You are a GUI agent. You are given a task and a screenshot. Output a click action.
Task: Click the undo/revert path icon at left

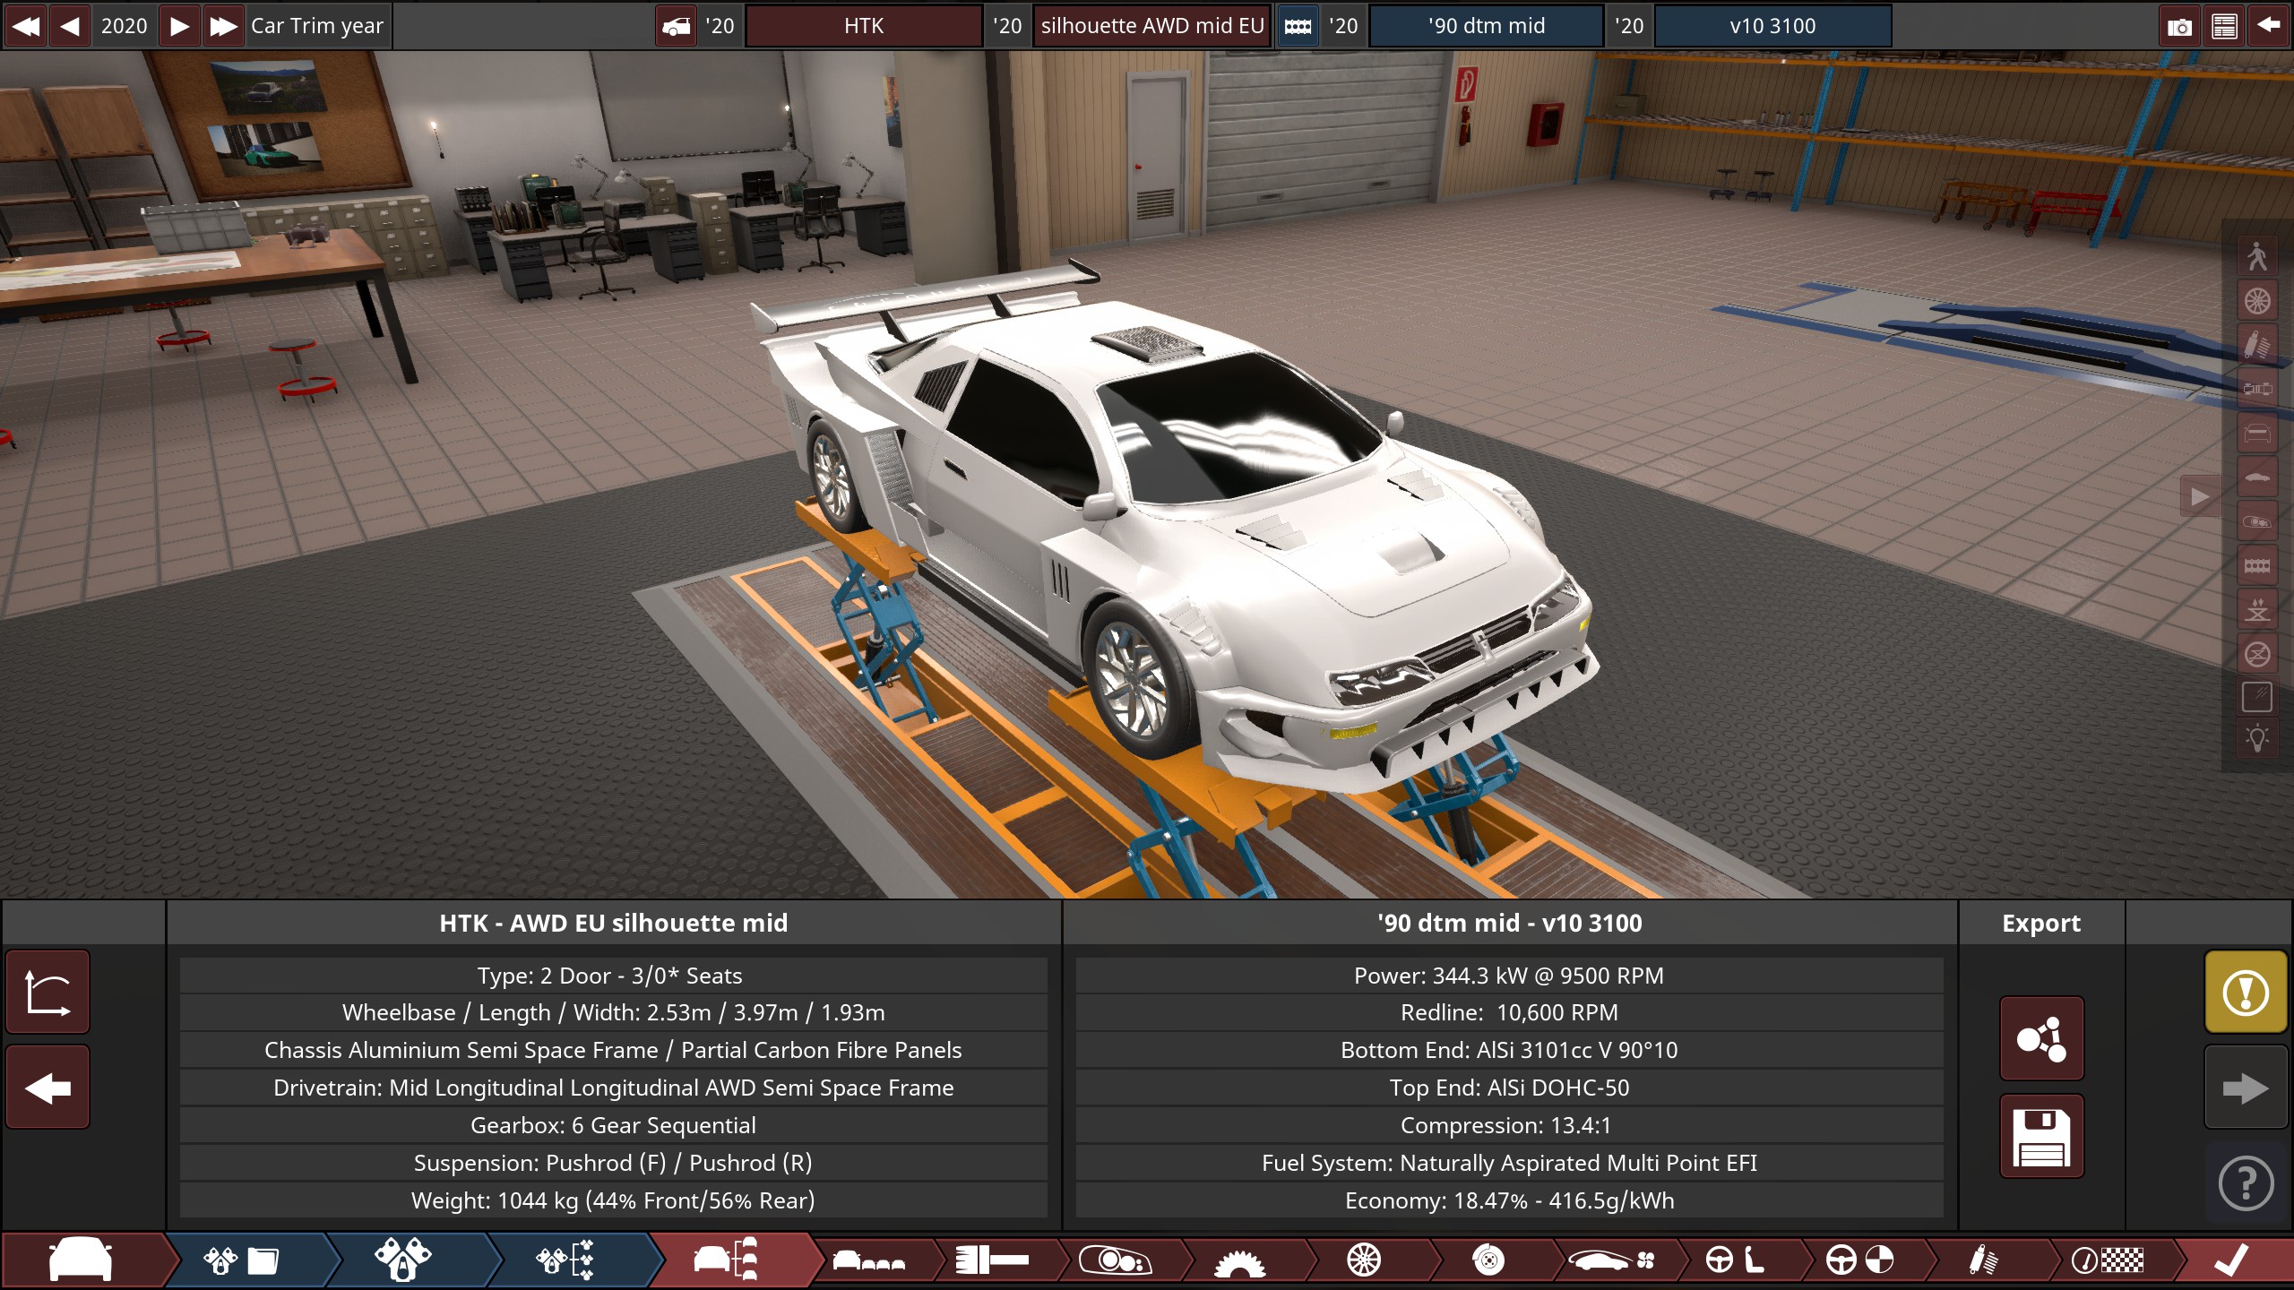tap(47, 993)
